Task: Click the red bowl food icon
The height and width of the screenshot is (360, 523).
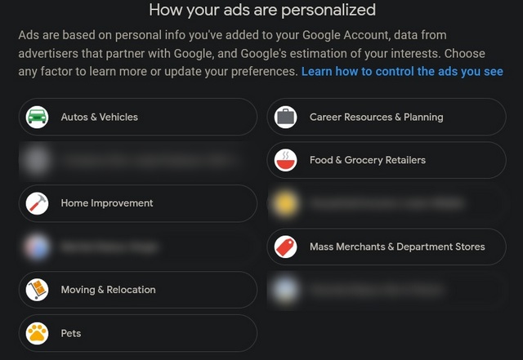Action: click(x=285, y=160)
